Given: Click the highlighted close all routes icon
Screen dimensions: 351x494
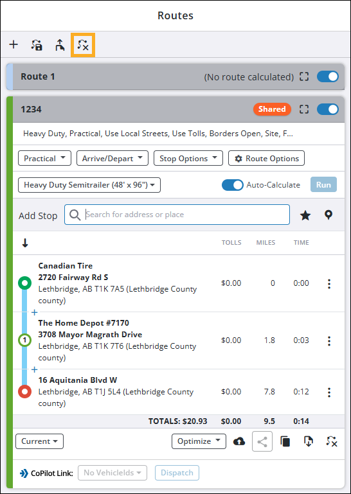Looking at the screenshot, I should click(83, 45).
